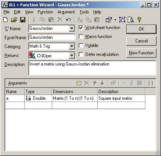Open the Returns type dropdown

tap(72, 55)
